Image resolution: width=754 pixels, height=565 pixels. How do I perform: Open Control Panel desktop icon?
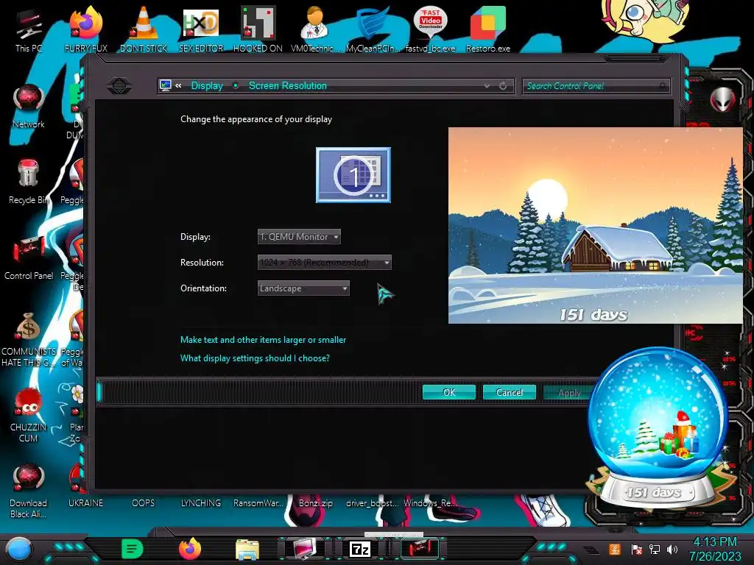29,257
